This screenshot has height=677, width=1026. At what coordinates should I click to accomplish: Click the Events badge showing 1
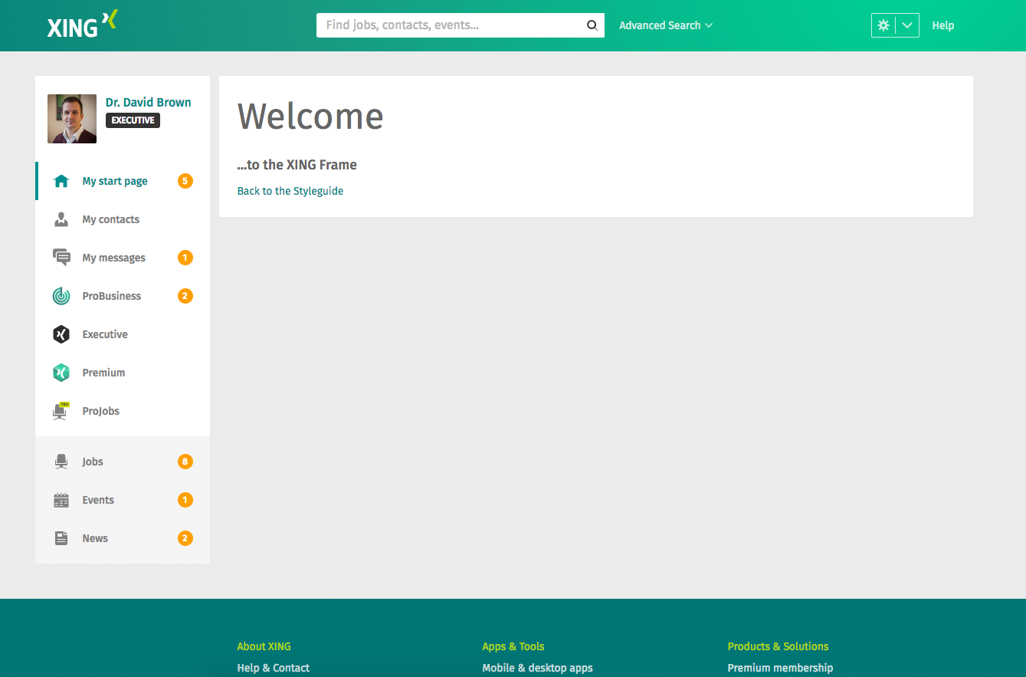click(x=185, y=500)
